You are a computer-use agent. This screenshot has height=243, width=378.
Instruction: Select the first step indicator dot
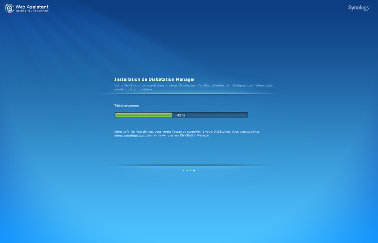tap(183, 170)
